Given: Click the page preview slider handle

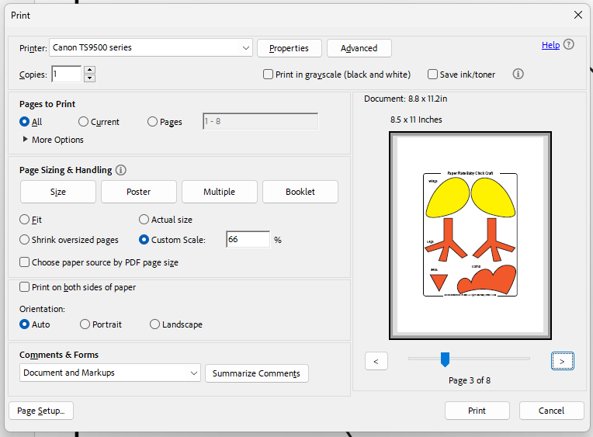Looking at the screenshot, I should click(x=445, y=359).
